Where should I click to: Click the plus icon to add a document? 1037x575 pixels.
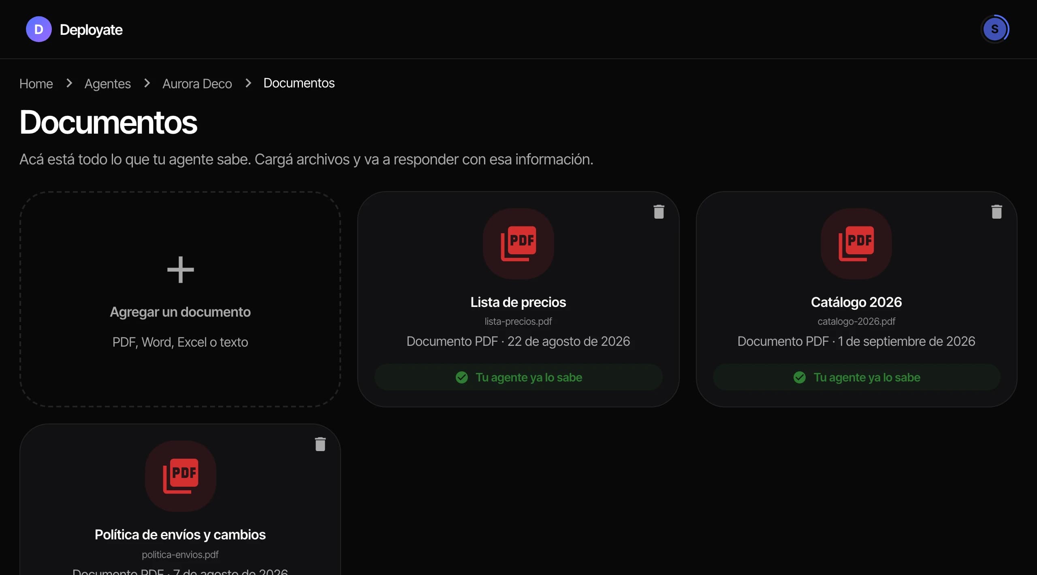click(x=180, y=270)
